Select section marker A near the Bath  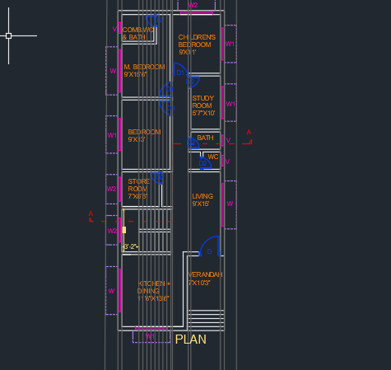[x=249, y=137]
